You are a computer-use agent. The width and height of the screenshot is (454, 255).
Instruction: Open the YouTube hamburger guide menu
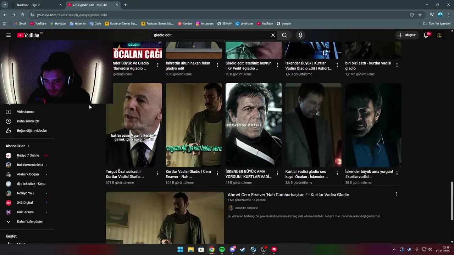point(9,35)
